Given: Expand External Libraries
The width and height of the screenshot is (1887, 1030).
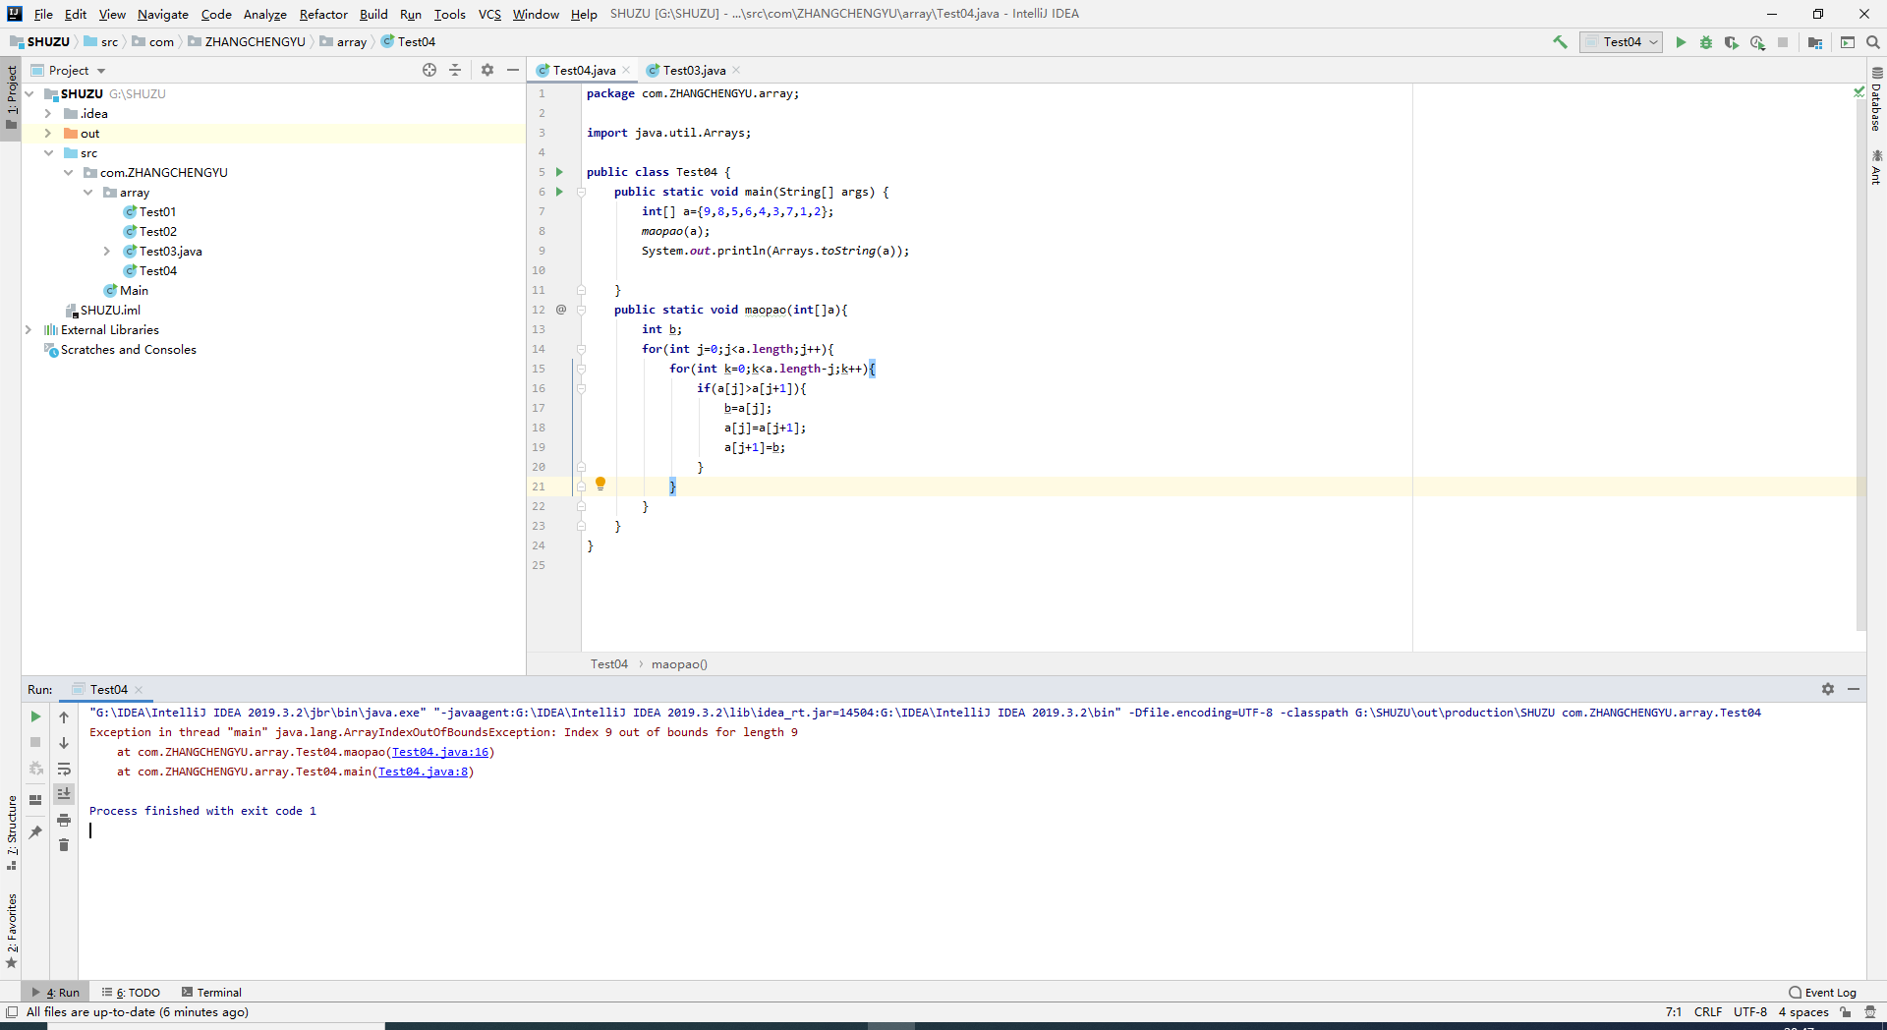Looking at the screenshot, I should 28,329.
